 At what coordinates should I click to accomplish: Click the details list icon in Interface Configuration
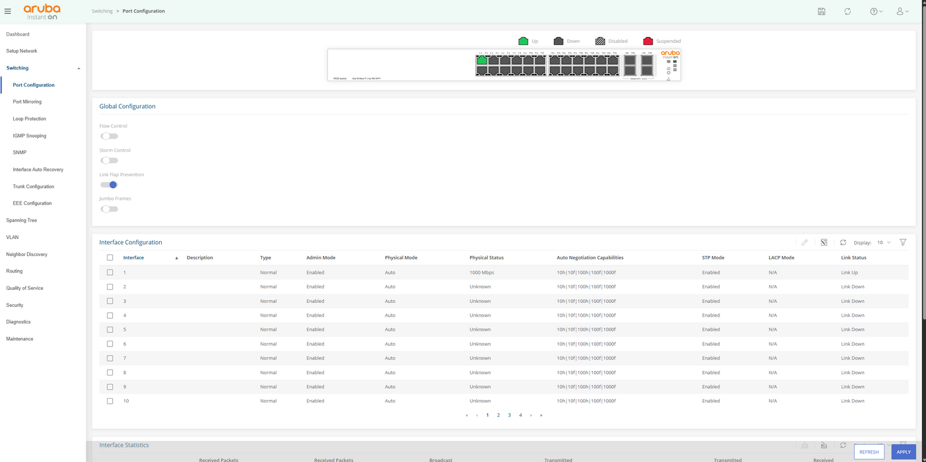(x=824, y=242)
